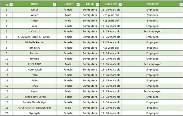Image resolution: width=183 pixels, height=116 pixels.
Task: Select the Michelle kenhai name cell
Action: coord(34,42)
